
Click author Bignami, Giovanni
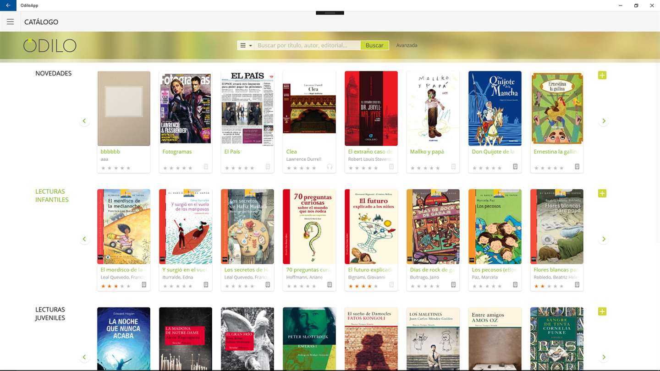pos(367,277)
